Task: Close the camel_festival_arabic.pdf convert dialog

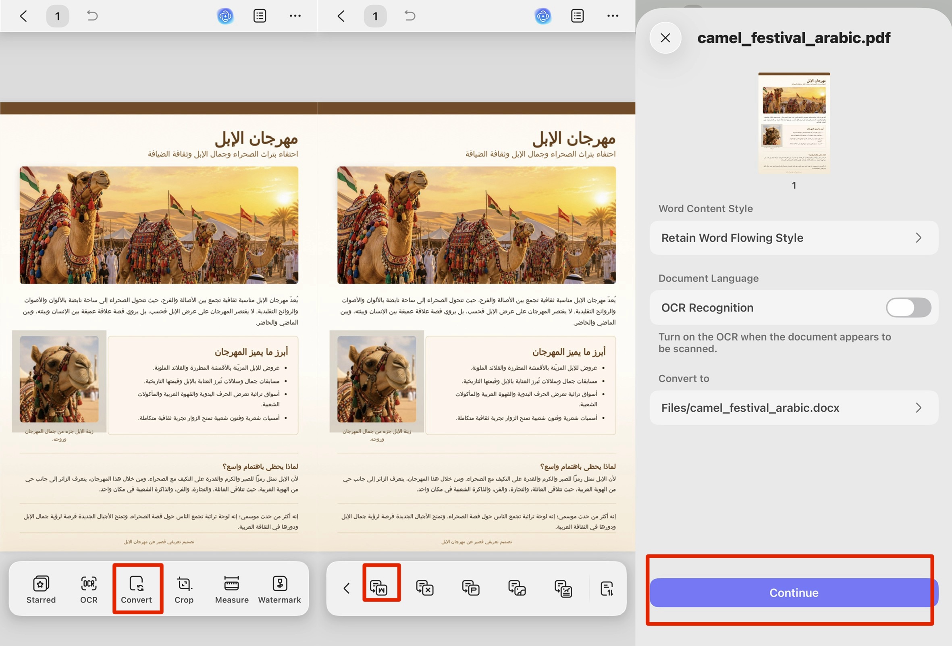Action: click(x=665, y=38)
